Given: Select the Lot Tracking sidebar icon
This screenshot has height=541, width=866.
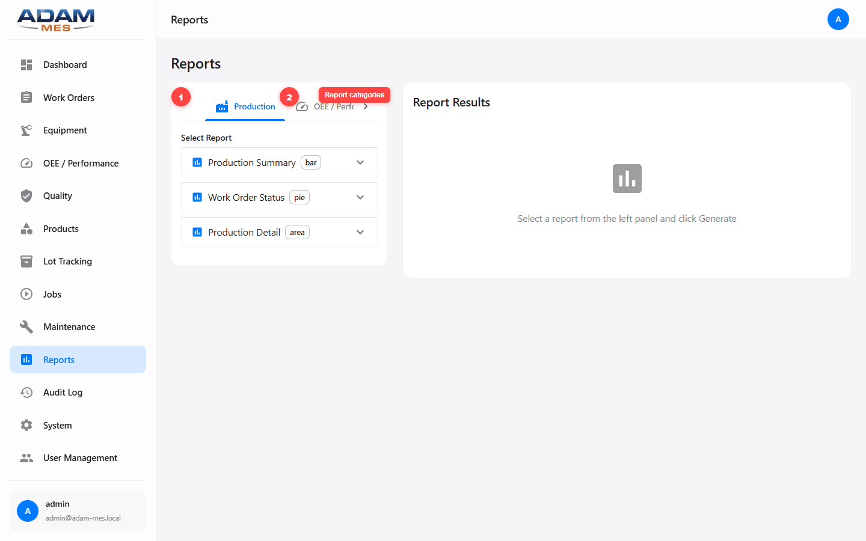Looking at the screenshot, I should point(26,261).
